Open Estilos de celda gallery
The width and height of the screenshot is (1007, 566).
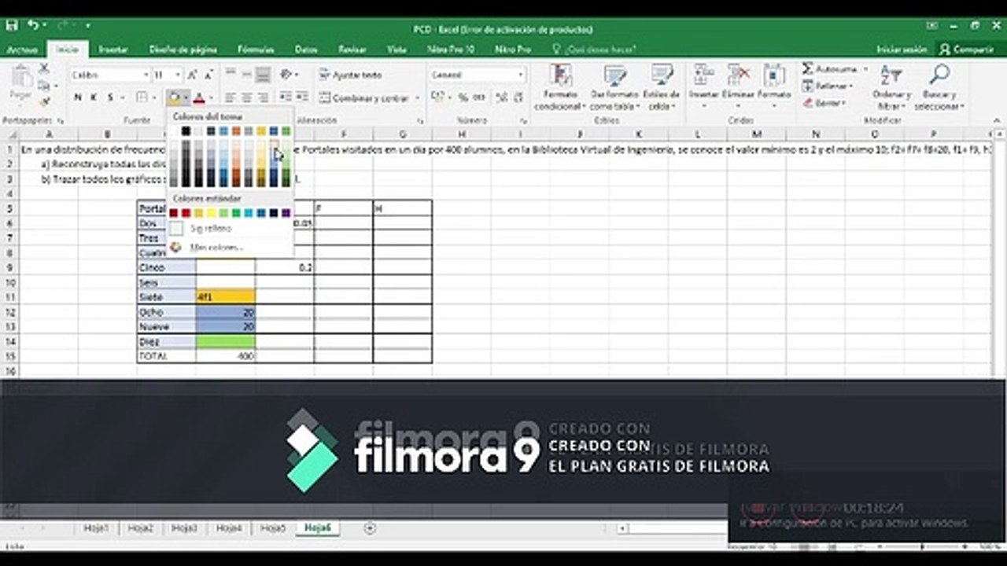click(662, 87)
